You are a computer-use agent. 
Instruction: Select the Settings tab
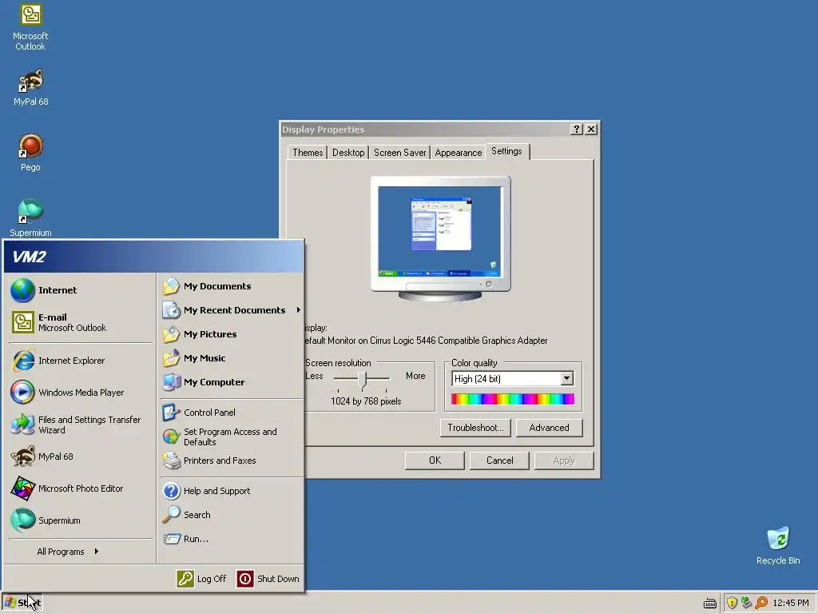[x=506, y=151]
